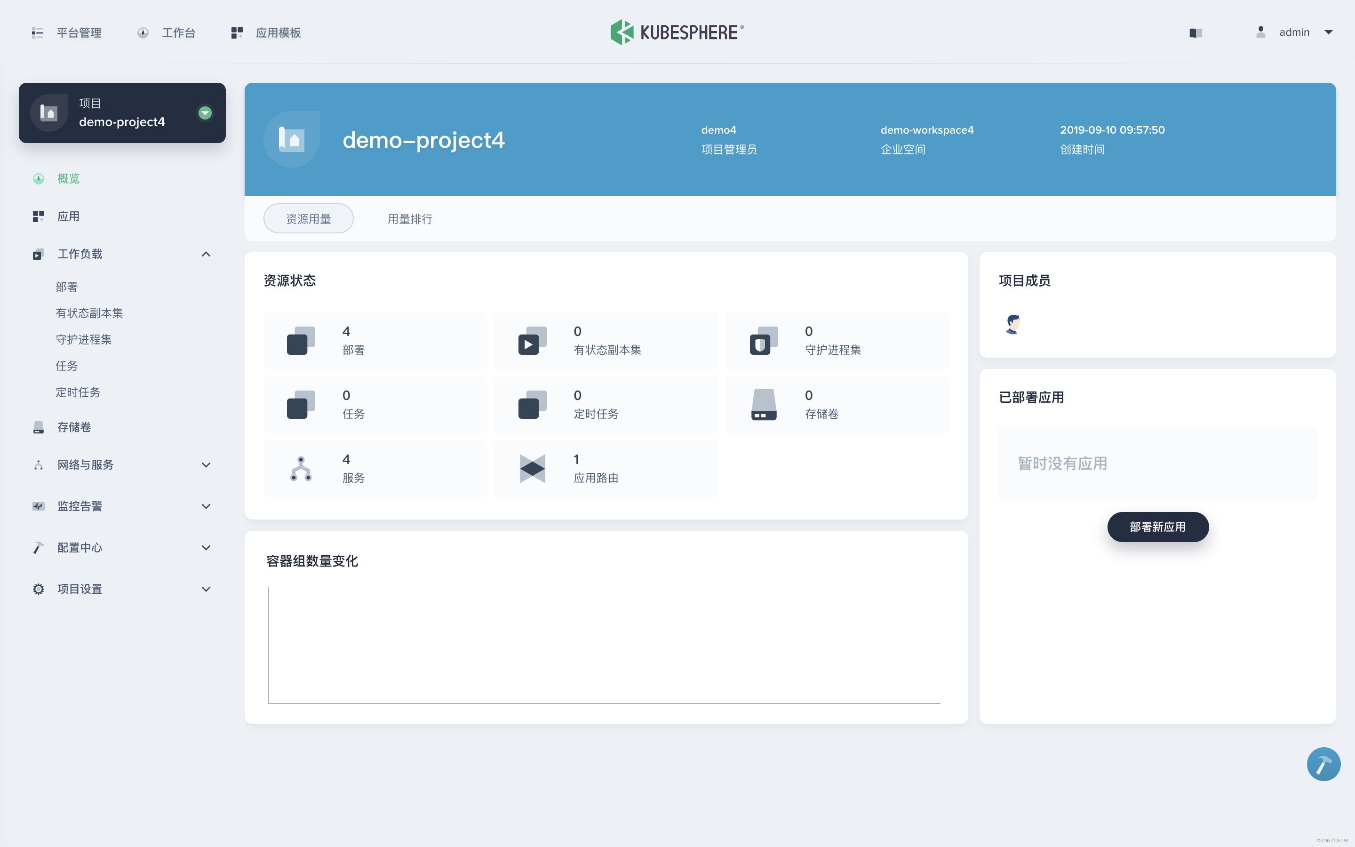Click the project member avatar
The image size is (1355, 847).
tap(1012, 324)
